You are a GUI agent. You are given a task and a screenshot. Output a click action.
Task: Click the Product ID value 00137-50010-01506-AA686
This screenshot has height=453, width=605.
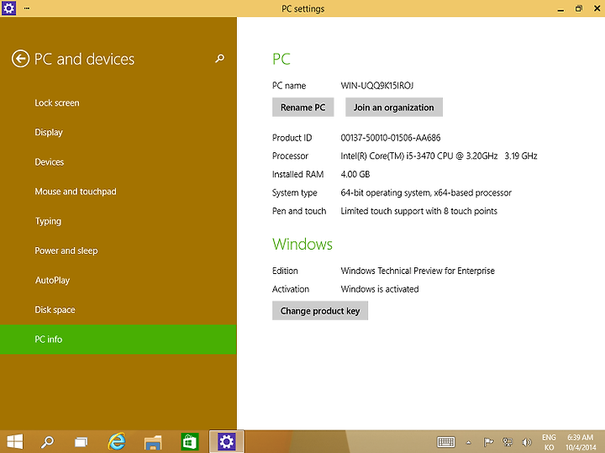pyautogui.click(x=391, y=138)
